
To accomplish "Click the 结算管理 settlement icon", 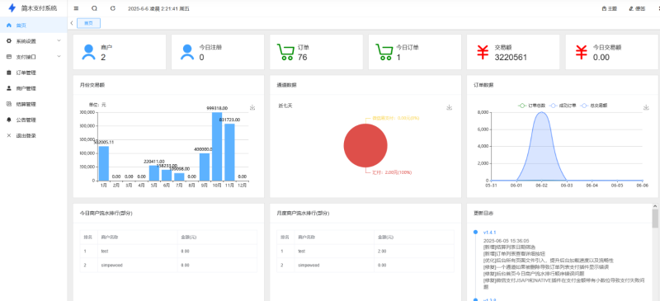I will [x=9, y=104].
